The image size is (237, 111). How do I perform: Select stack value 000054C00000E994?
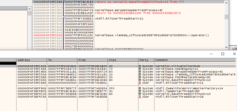pyautogui.click(x=79, y=33)
